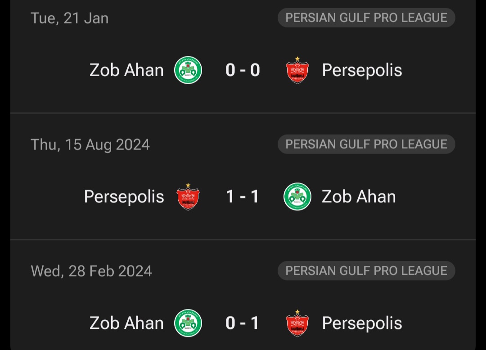Screen dimensions: 486x350
Task: Open the 1 - 1 score on 15 Aug 2024
Action: click(243, 197)
